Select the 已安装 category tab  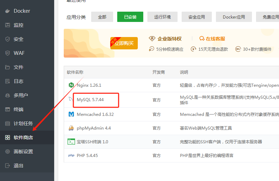click(130, 17)
